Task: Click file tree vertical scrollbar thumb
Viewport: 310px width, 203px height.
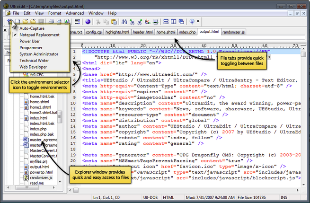Action: tap(60, 117)
